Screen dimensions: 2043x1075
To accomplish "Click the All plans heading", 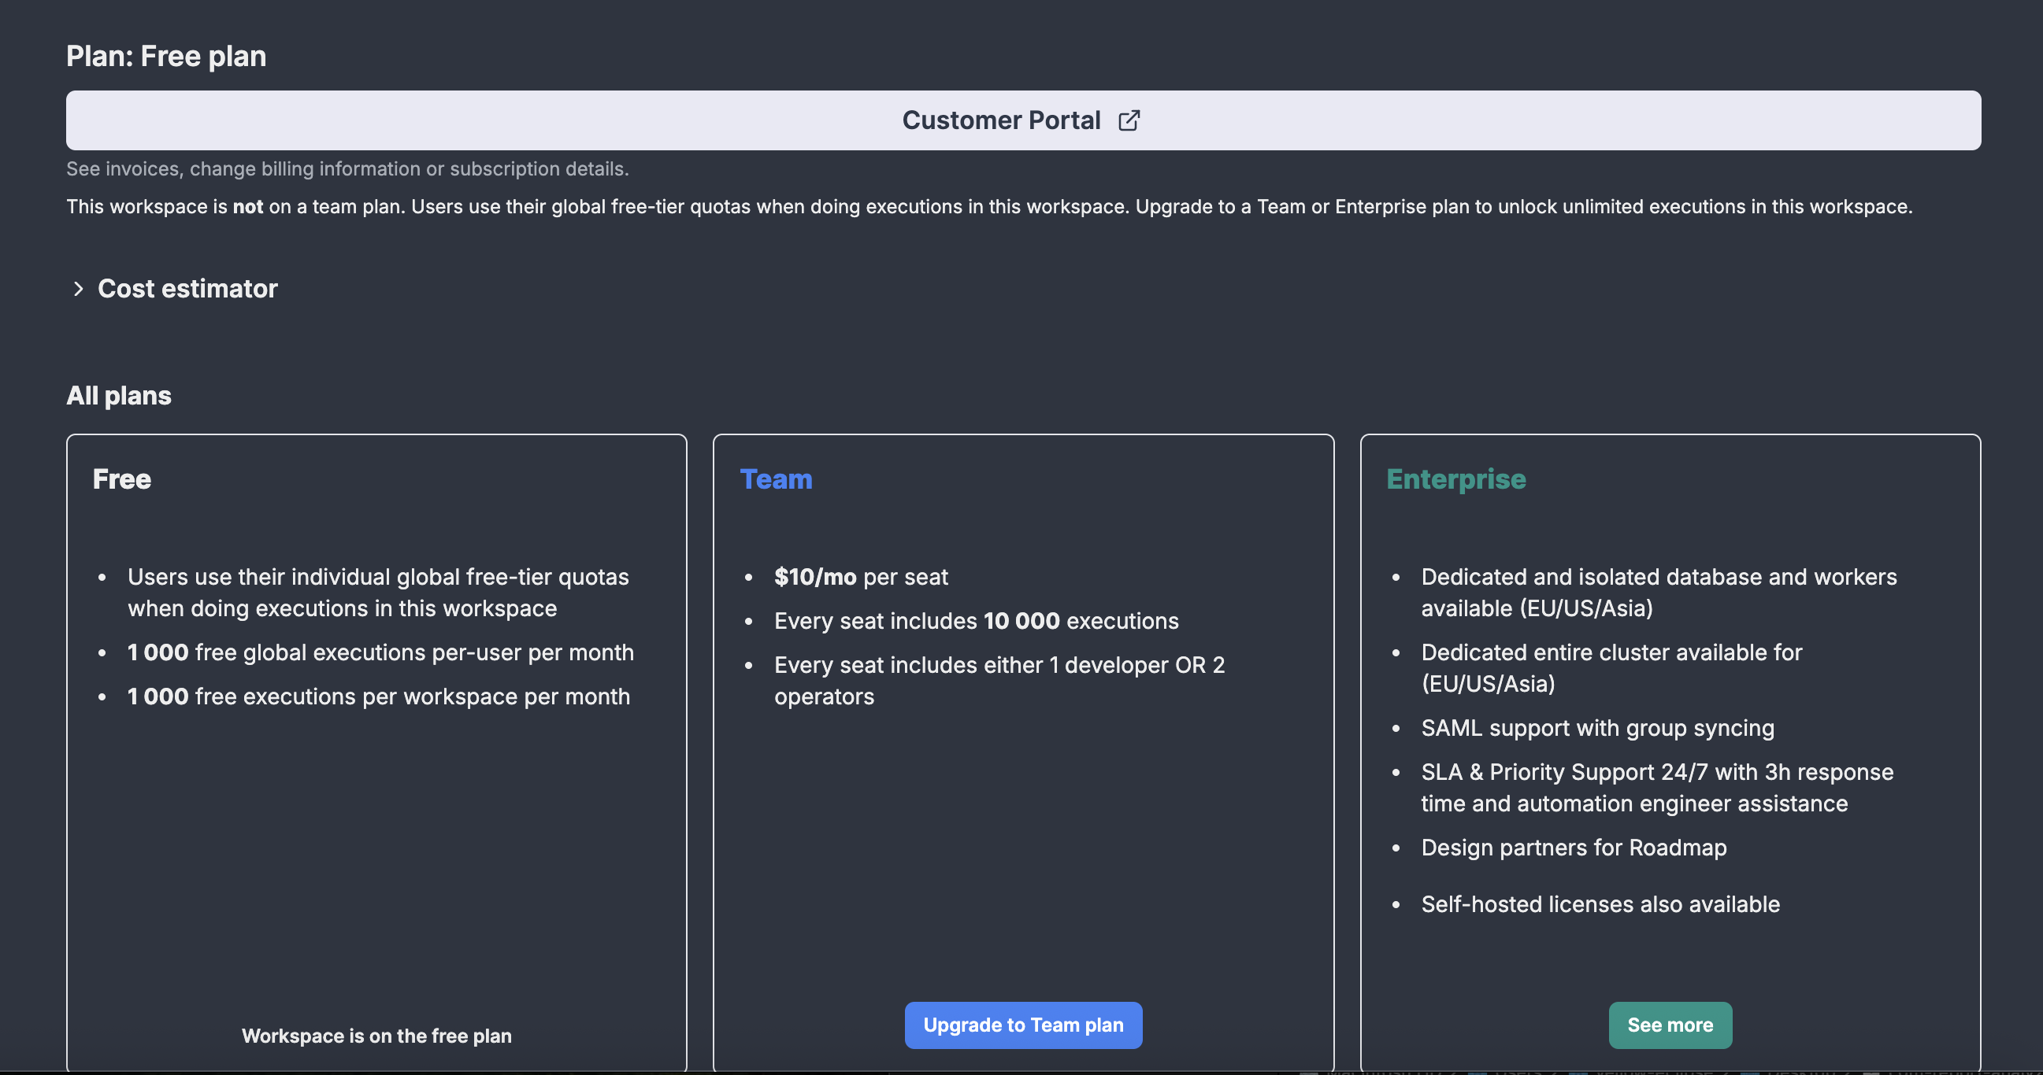I will pyautogui.click(x=118, y=395).
